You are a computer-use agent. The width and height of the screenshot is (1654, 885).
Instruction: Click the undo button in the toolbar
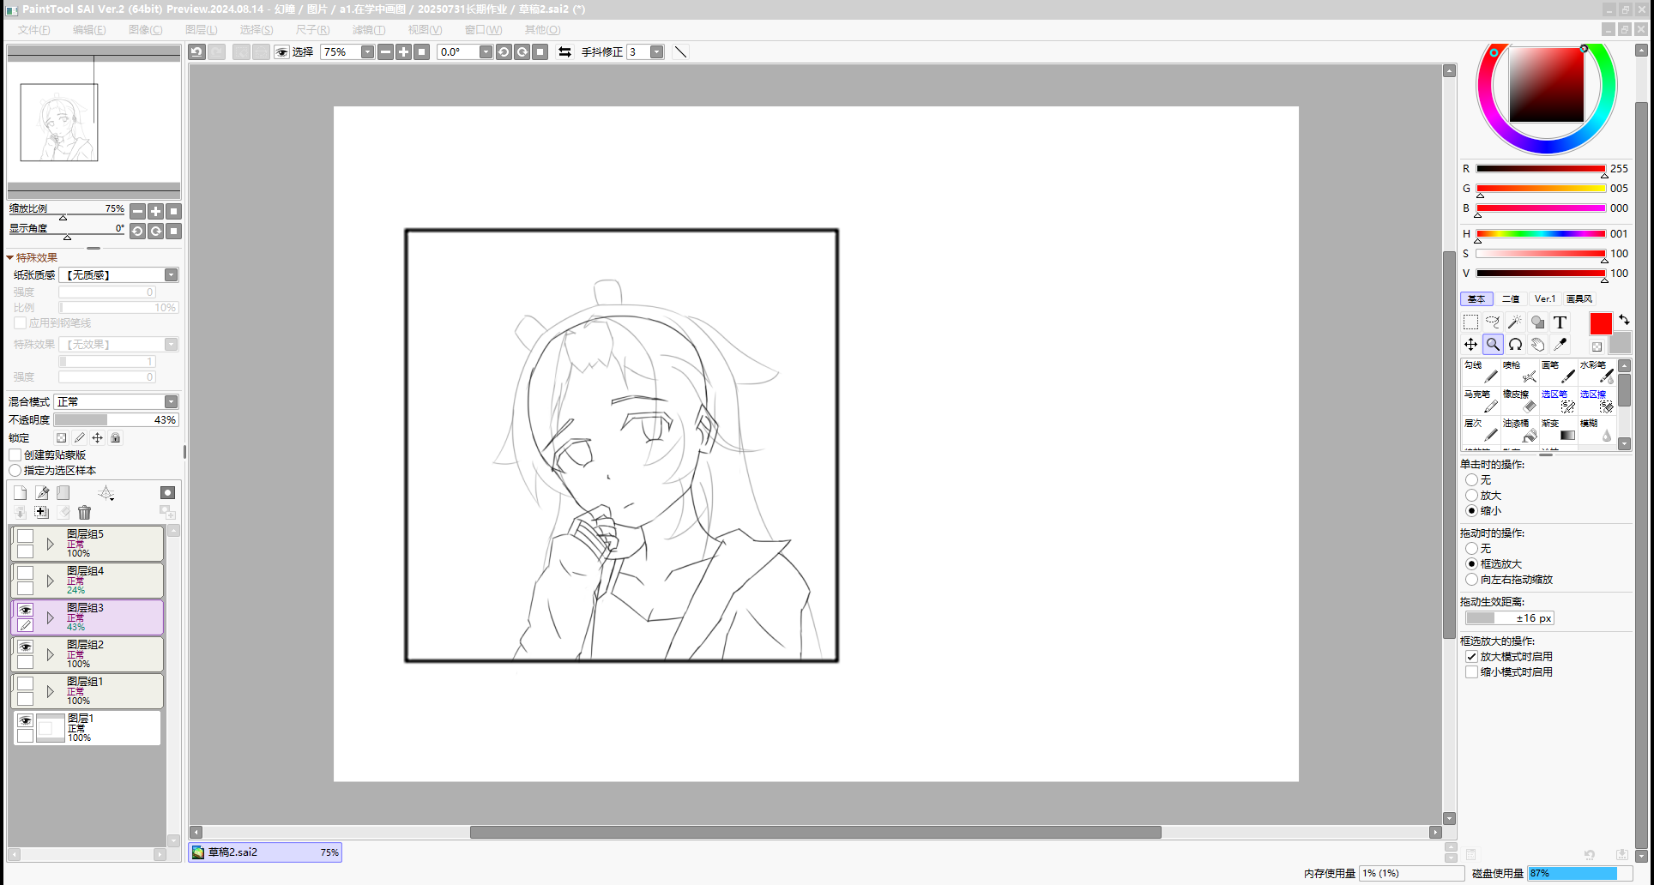click(197, 52)
